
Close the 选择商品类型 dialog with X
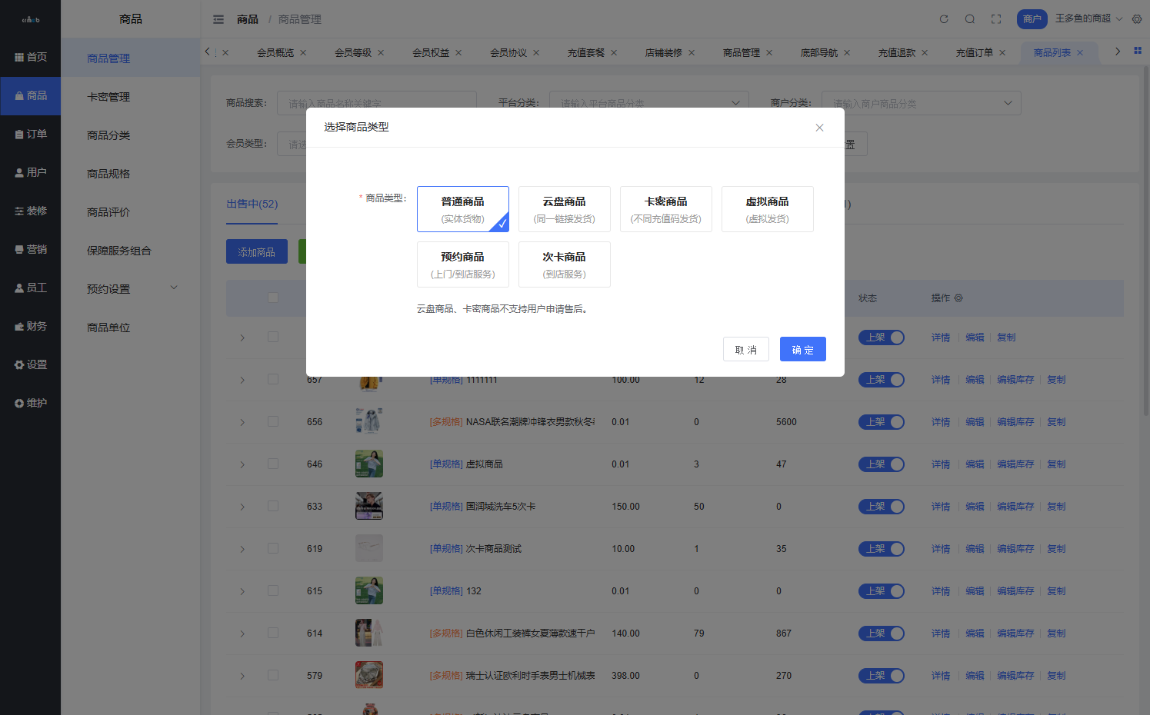(x=819, y=128)
